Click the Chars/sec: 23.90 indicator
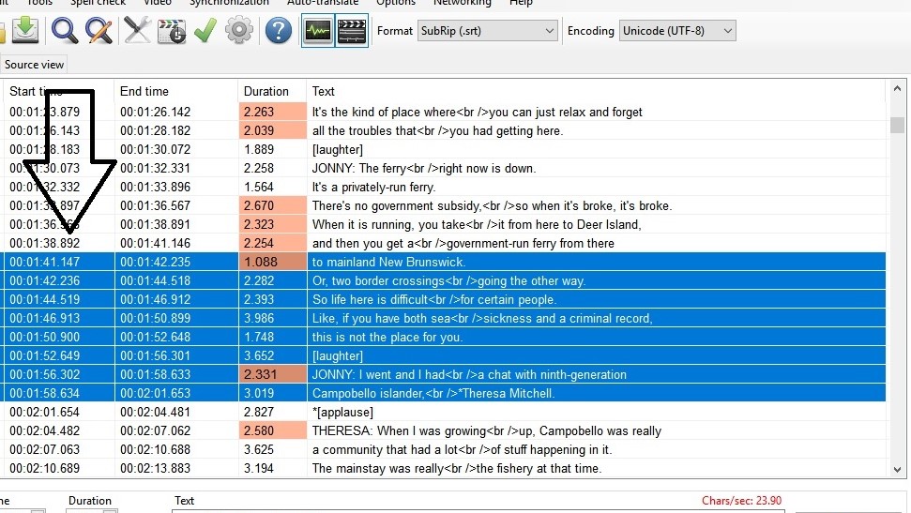The height and width of the screenshot is (513, 911). click(741, 501)
